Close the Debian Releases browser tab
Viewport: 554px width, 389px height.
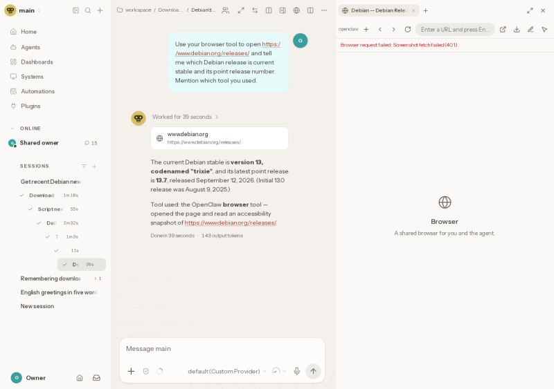[413, 10]
